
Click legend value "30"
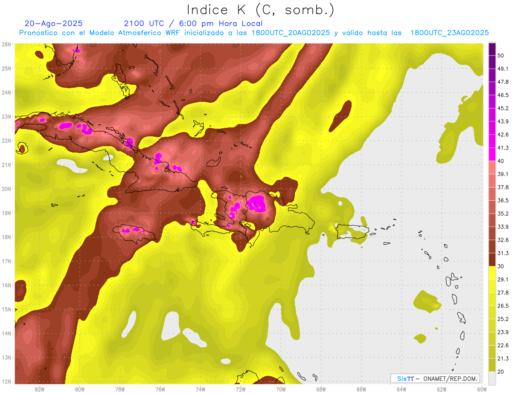click(501, 267)
